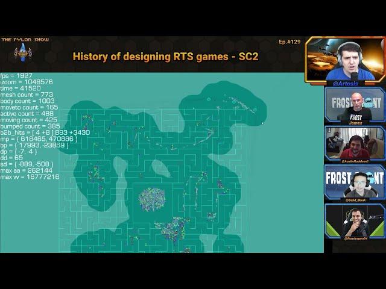This screenshot has height=289, width=386.
Task: Select webcam showing living room background
Action: [x=355, y=143]
